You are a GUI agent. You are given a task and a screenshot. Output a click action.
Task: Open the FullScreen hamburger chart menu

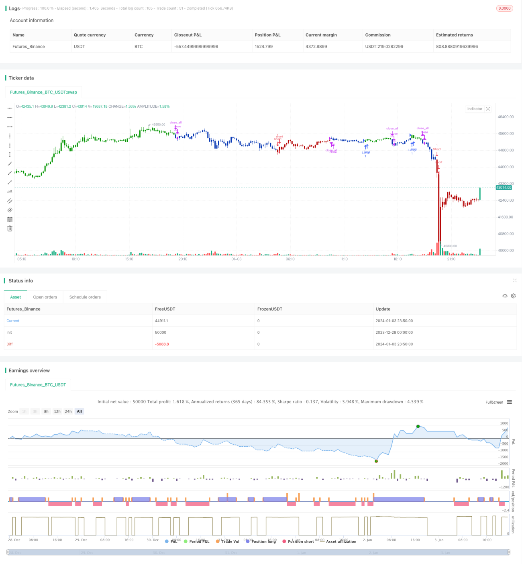click(x=510, y=402)
